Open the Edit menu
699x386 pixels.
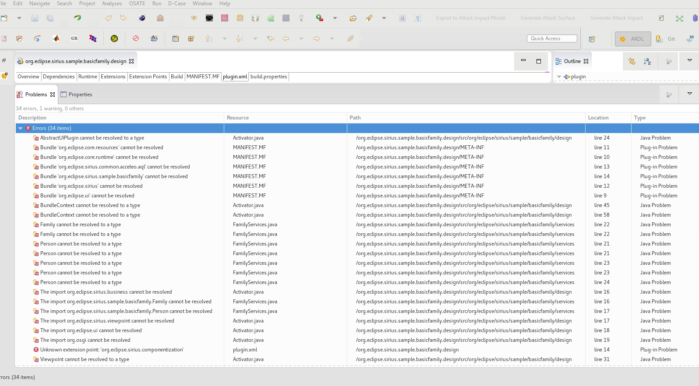(x=18, y=4)
